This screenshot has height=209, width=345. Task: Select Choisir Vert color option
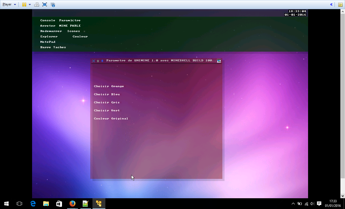point(107,111)
